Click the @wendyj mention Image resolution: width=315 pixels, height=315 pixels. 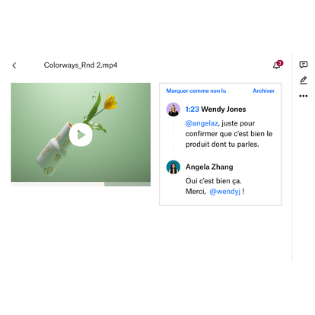pyautogui.click(x=224, y=191)
